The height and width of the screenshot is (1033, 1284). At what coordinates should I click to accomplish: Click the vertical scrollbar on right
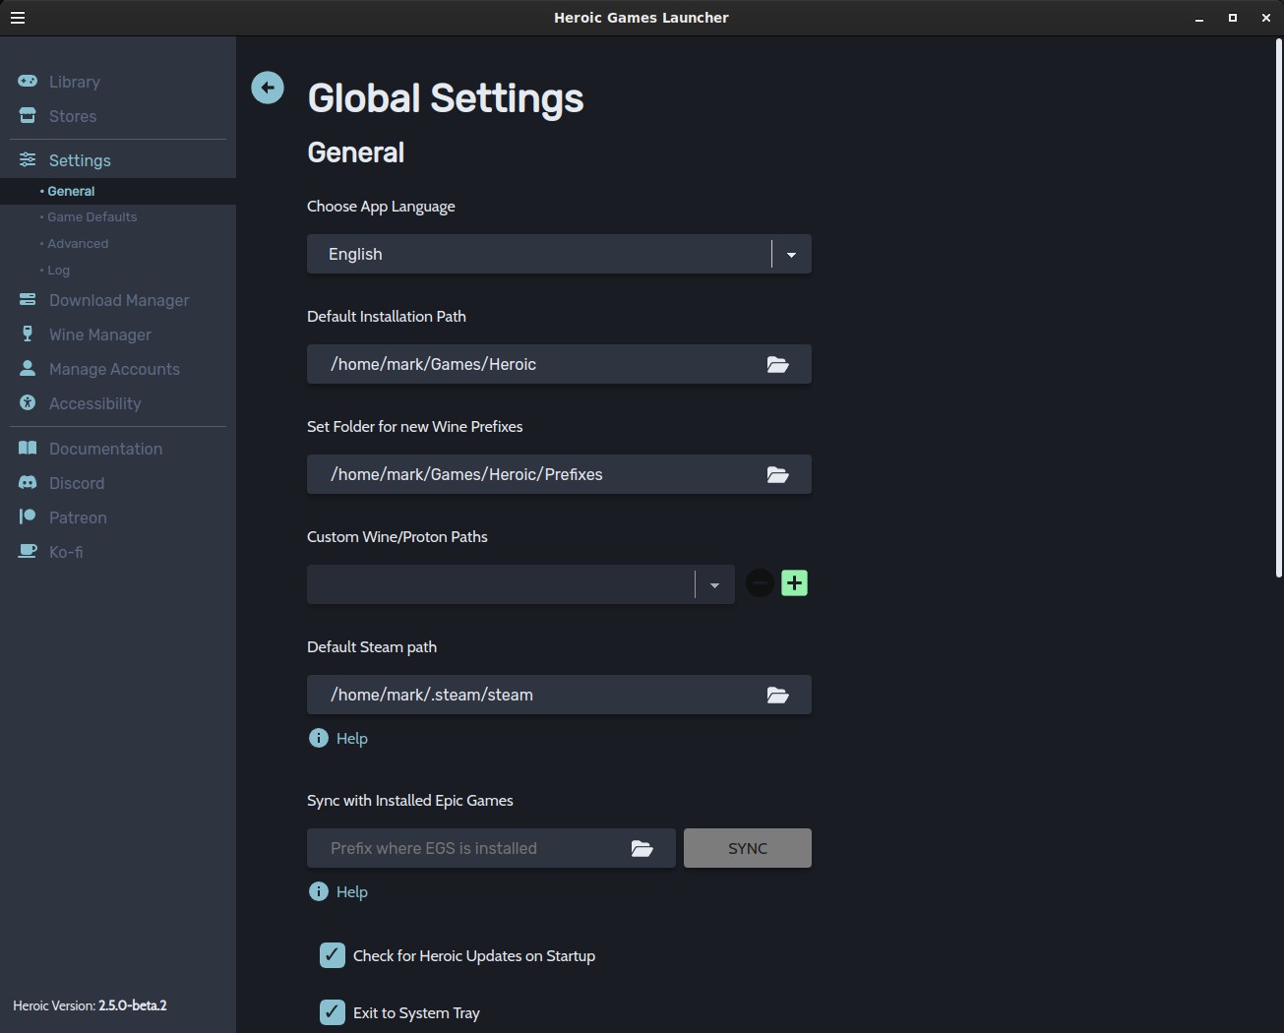1279,308
